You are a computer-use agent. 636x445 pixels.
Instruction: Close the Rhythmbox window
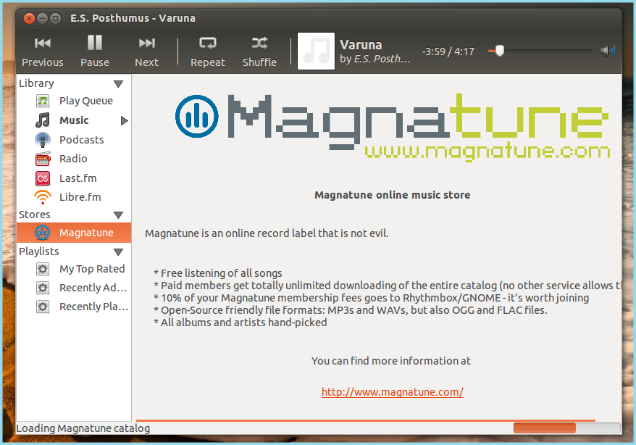pos(29,18)
